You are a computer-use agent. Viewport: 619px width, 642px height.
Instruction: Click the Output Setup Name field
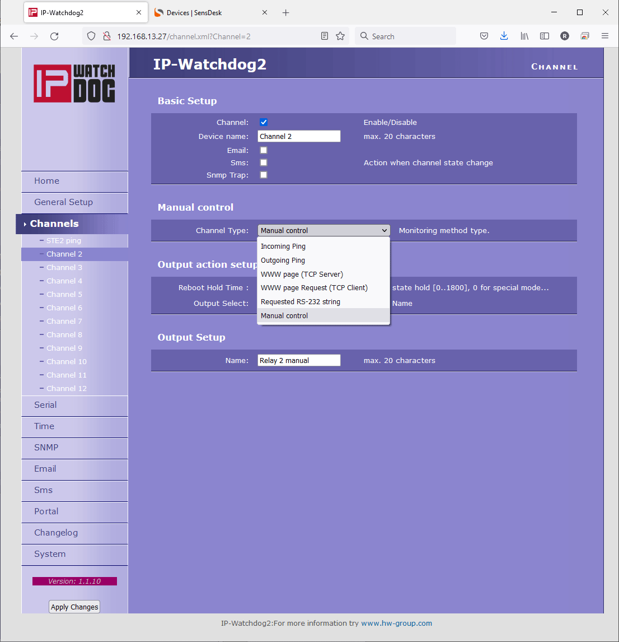299,360
